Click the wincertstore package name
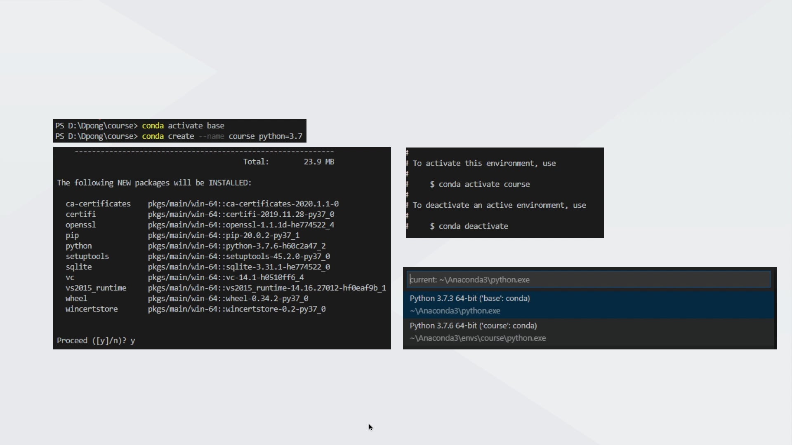The height and width of the screenshot is (445, 792). [91, 309]
